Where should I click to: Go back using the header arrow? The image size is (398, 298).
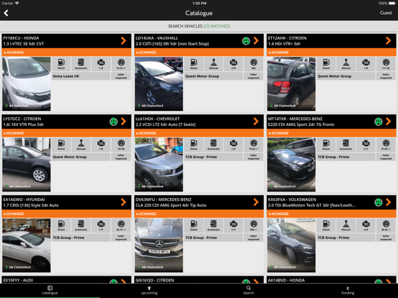(x=6, y=13)
